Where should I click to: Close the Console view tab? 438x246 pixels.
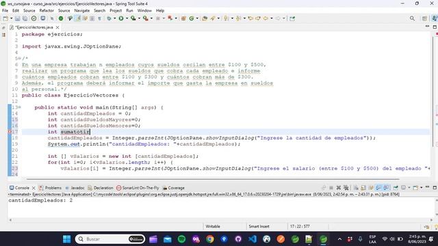[x=34, y=188]
